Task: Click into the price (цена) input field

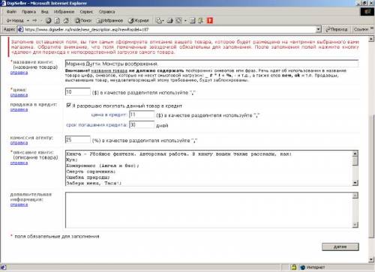Action: (78, 91)
